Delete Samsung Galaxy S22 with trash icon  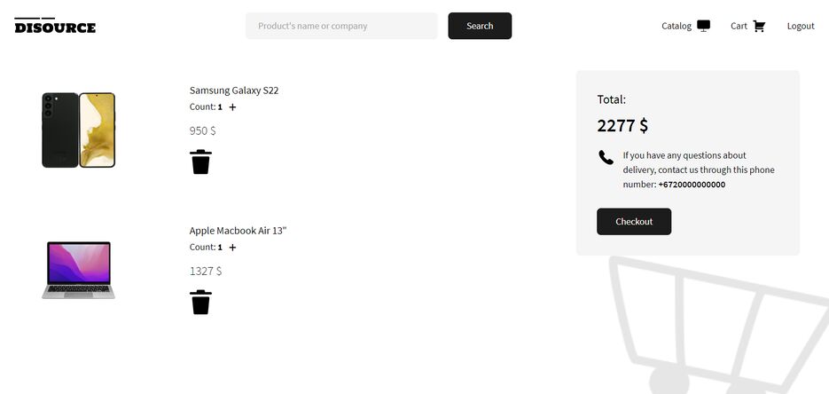click(200, 162)
